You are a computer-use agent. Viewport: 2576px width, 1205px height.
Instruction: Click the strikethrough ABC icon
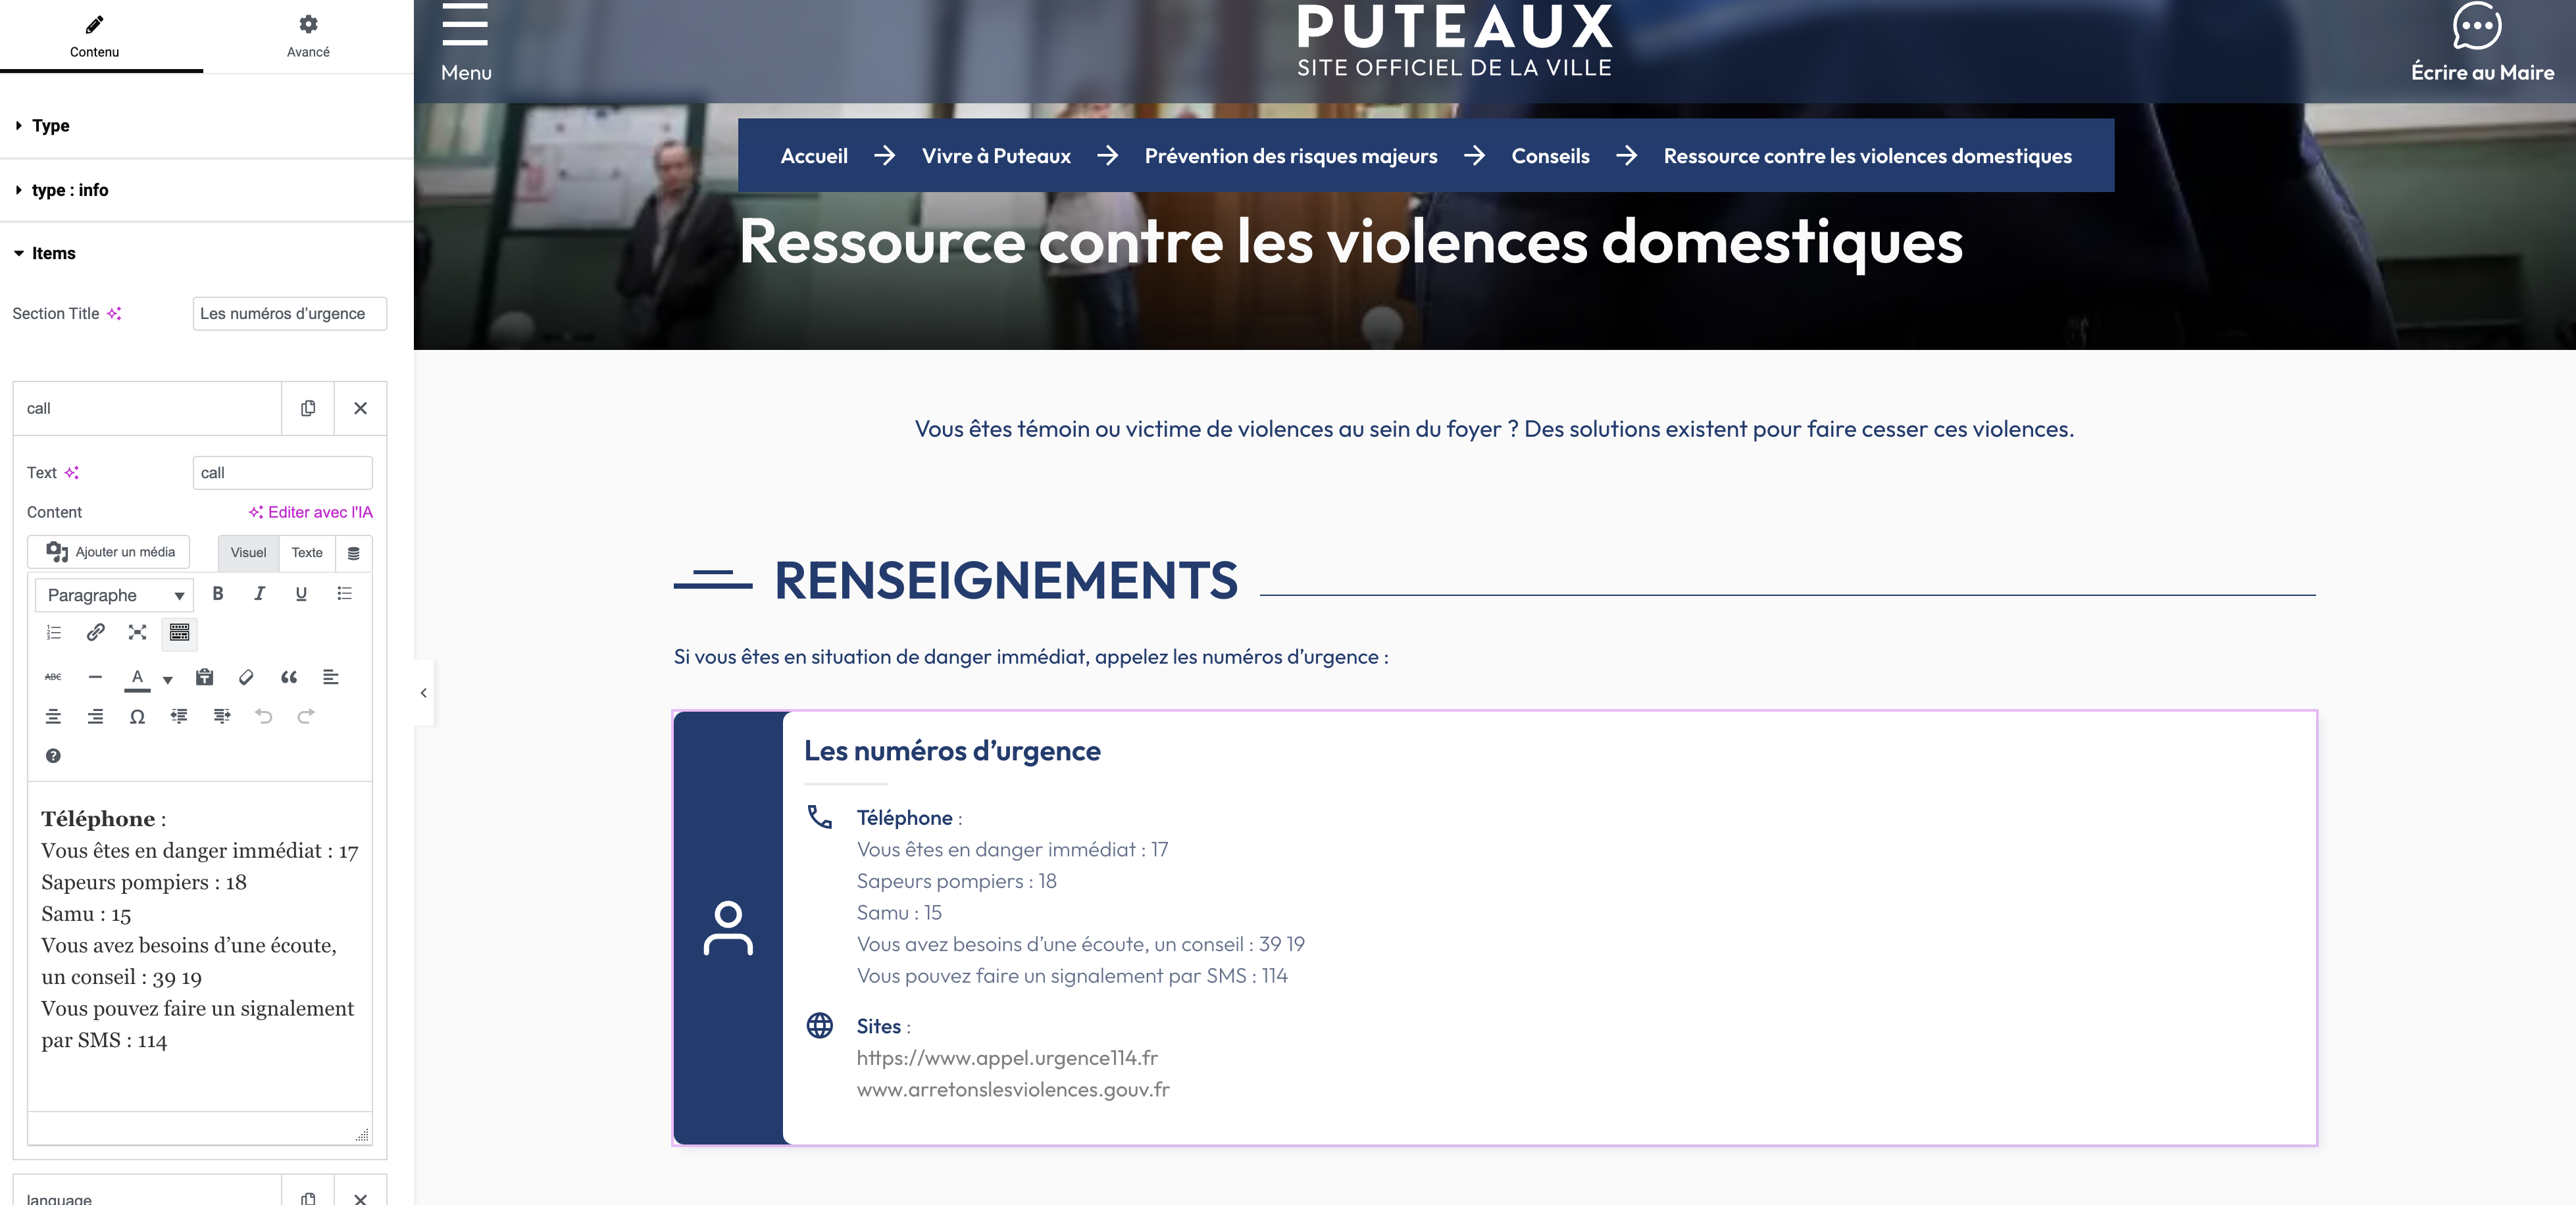coord(53,678)
